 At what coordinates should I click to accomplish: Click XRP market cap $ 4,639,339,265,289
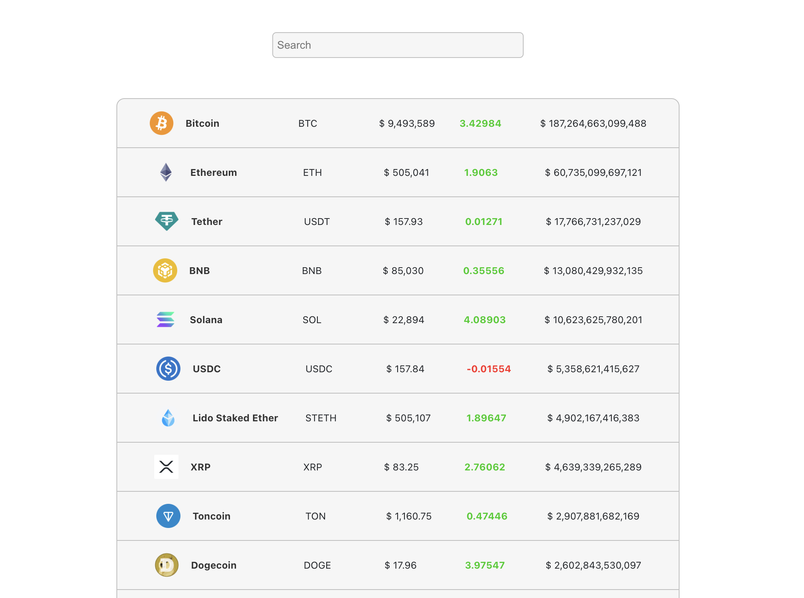pos(593,467)
